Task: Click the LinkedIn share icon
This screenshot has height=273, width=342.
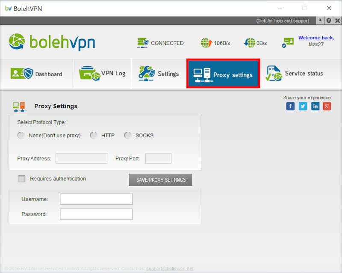Action: point(315,106)
